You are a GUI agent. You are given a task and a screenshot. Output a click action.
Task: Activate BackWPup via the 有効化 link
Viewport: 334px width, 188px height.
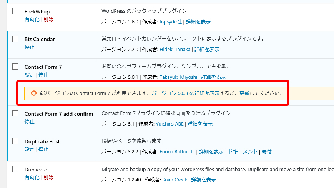click(32, 19)
